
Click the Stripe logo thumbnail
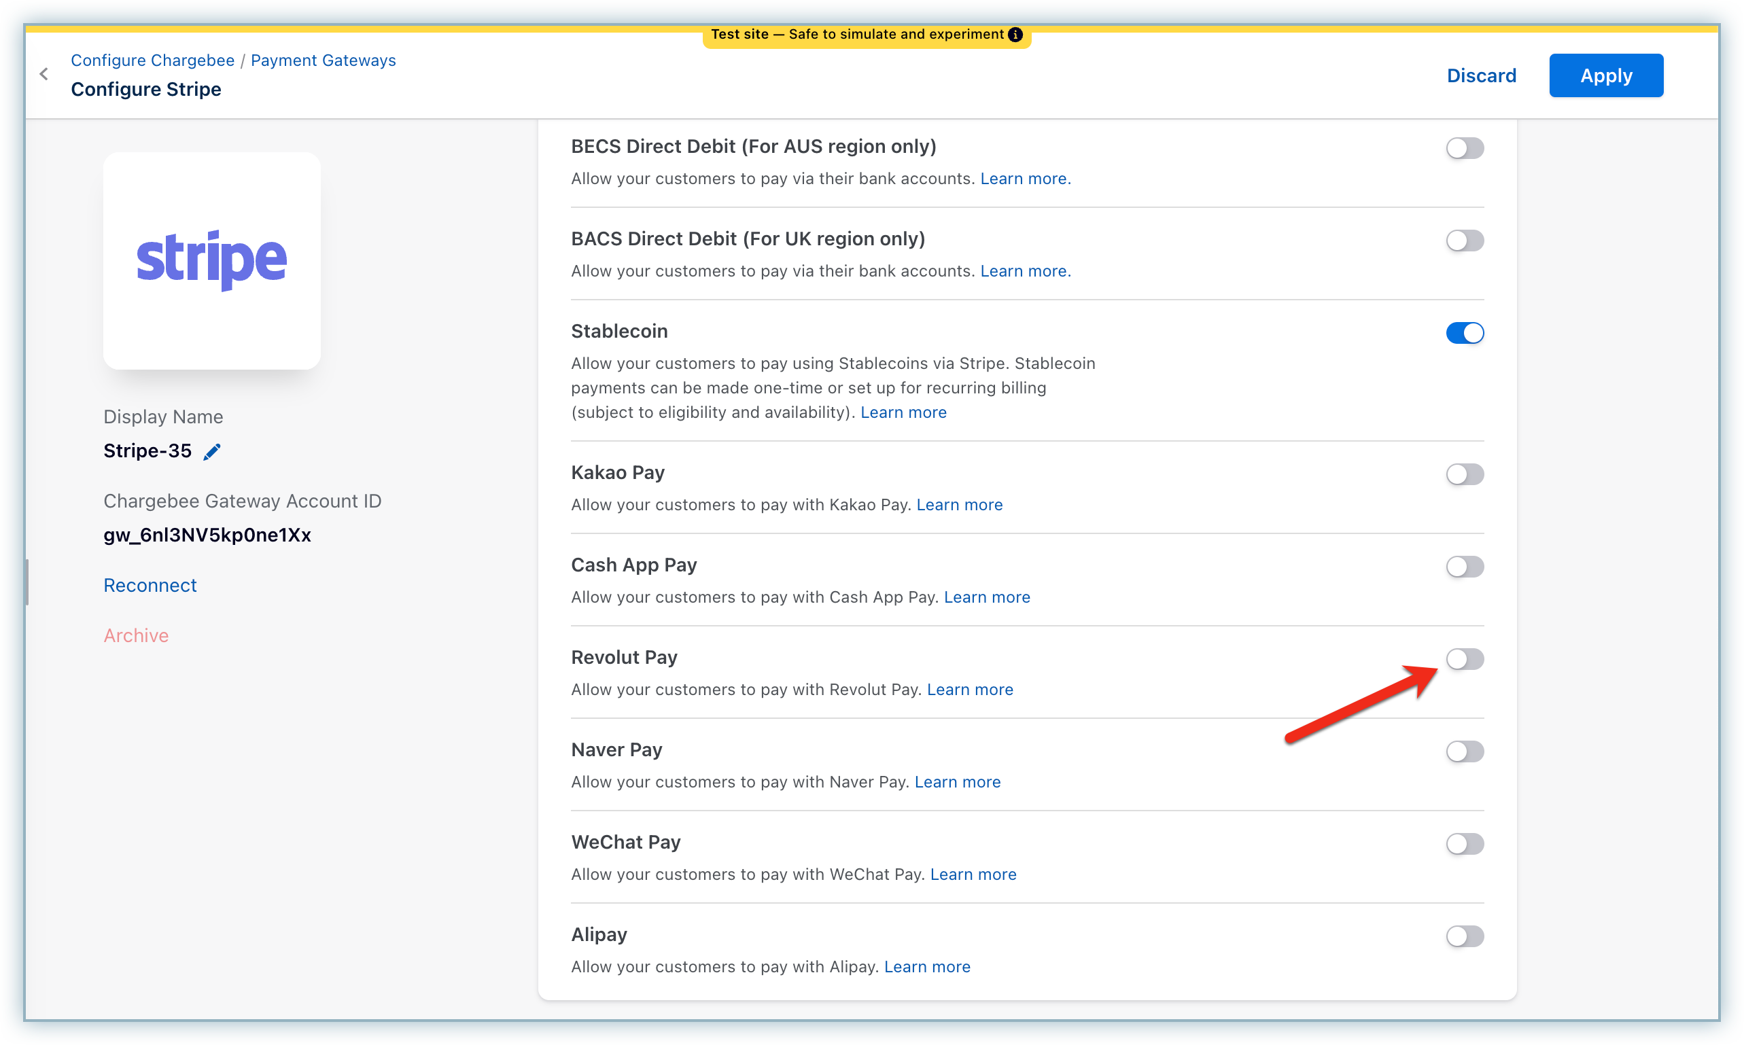point(211,260)
